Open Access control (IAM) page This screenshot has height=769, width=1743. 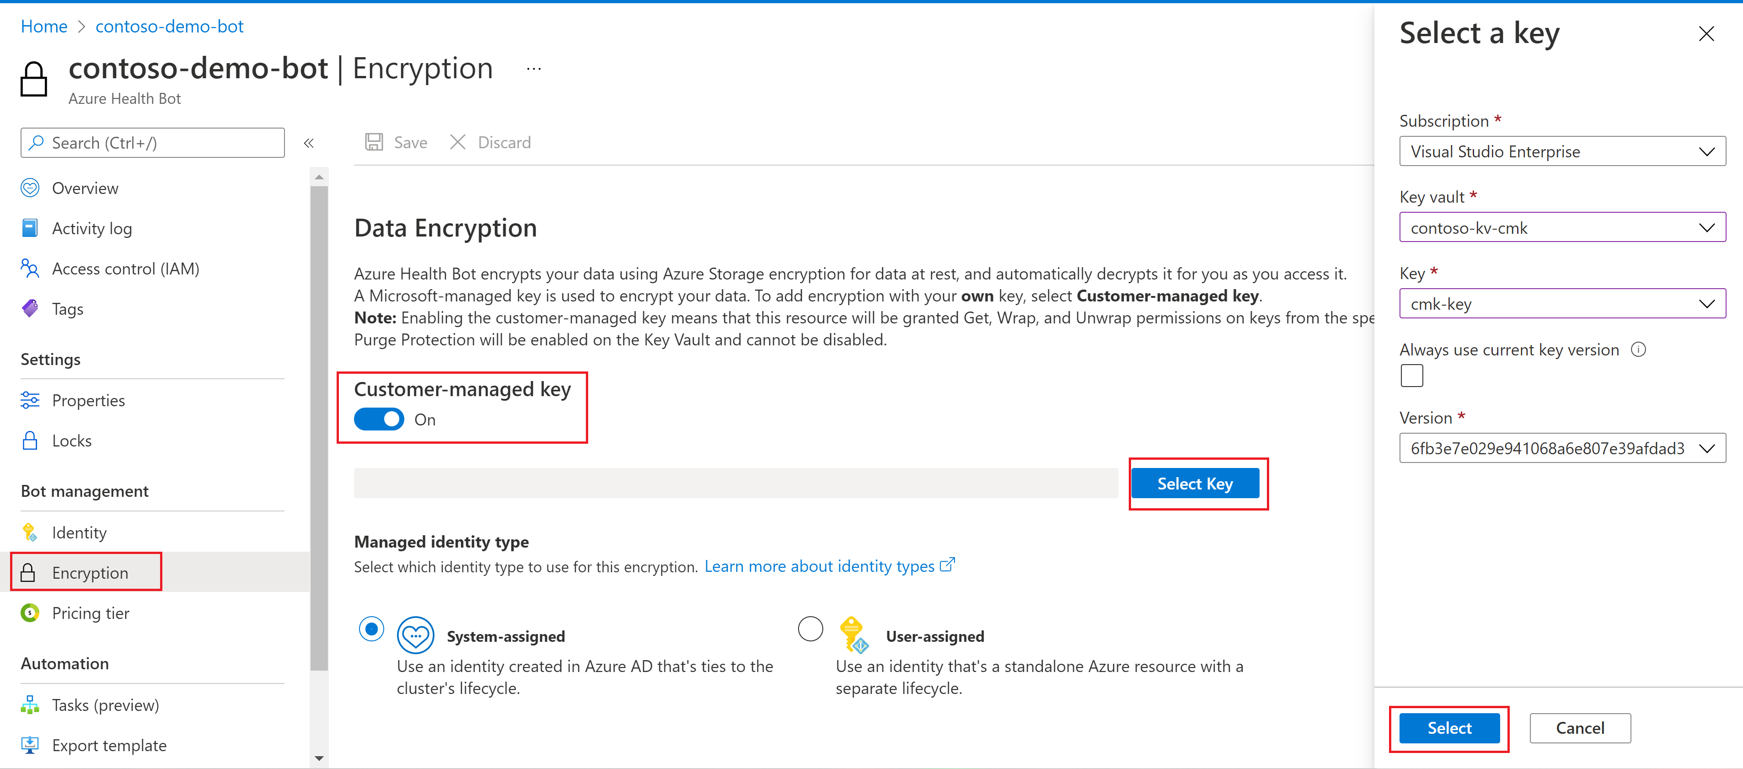point(126,269)
